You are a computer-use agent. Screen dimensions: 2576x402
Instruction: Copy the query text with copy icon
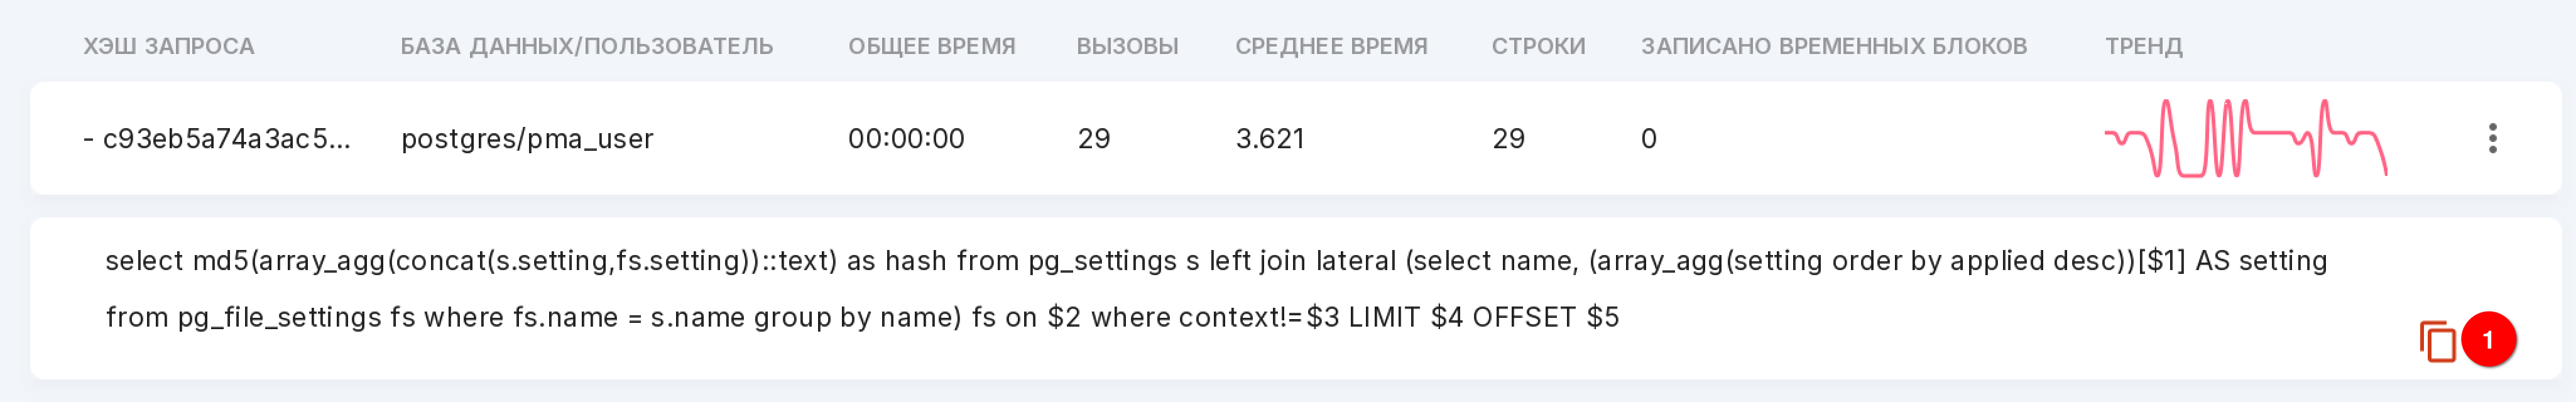coord(2437,341)
